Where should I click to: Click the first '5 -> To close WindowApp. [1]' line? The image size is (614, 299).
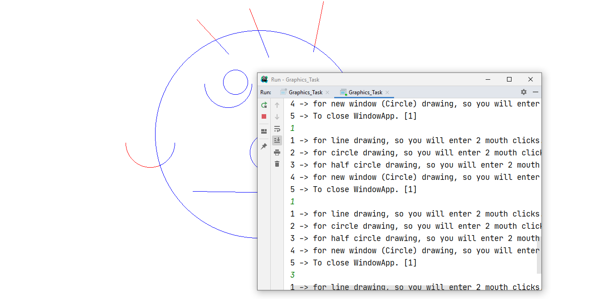pos(354,116)
